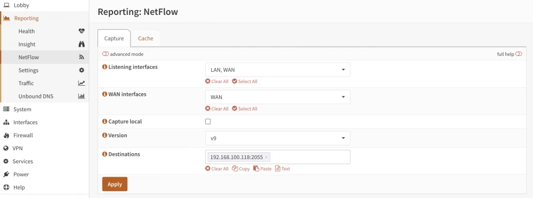Show help info for Listening interfaces

click(x=104, y=67)
